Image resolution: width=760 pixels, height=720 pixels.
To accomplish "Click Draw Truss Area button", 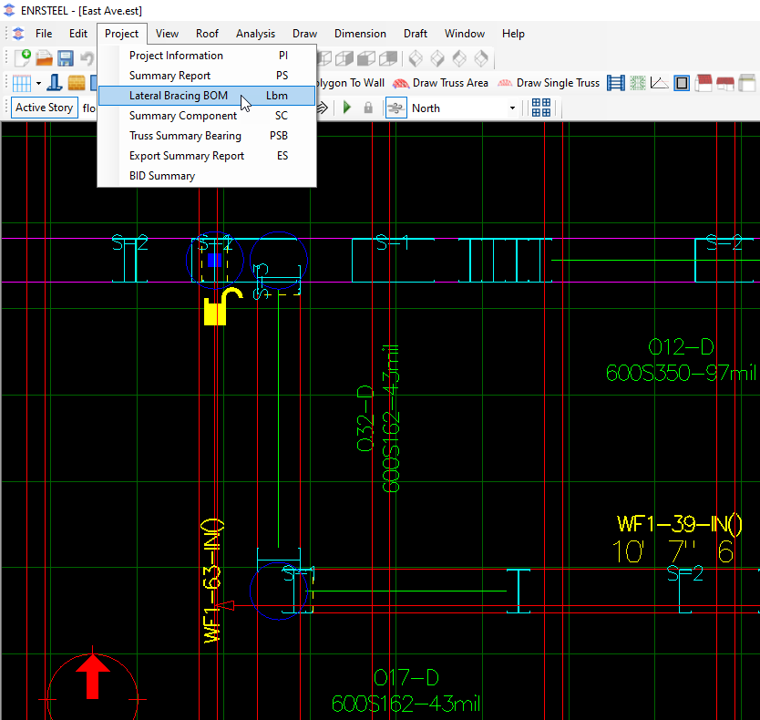I will click(x=440, y=83).
